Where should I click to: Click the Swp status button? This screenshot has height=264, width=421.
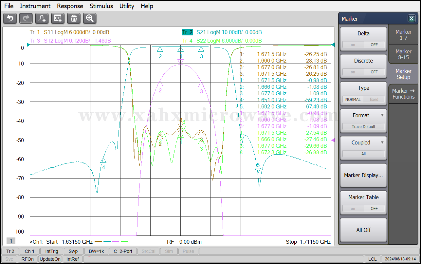coord(73,251)
